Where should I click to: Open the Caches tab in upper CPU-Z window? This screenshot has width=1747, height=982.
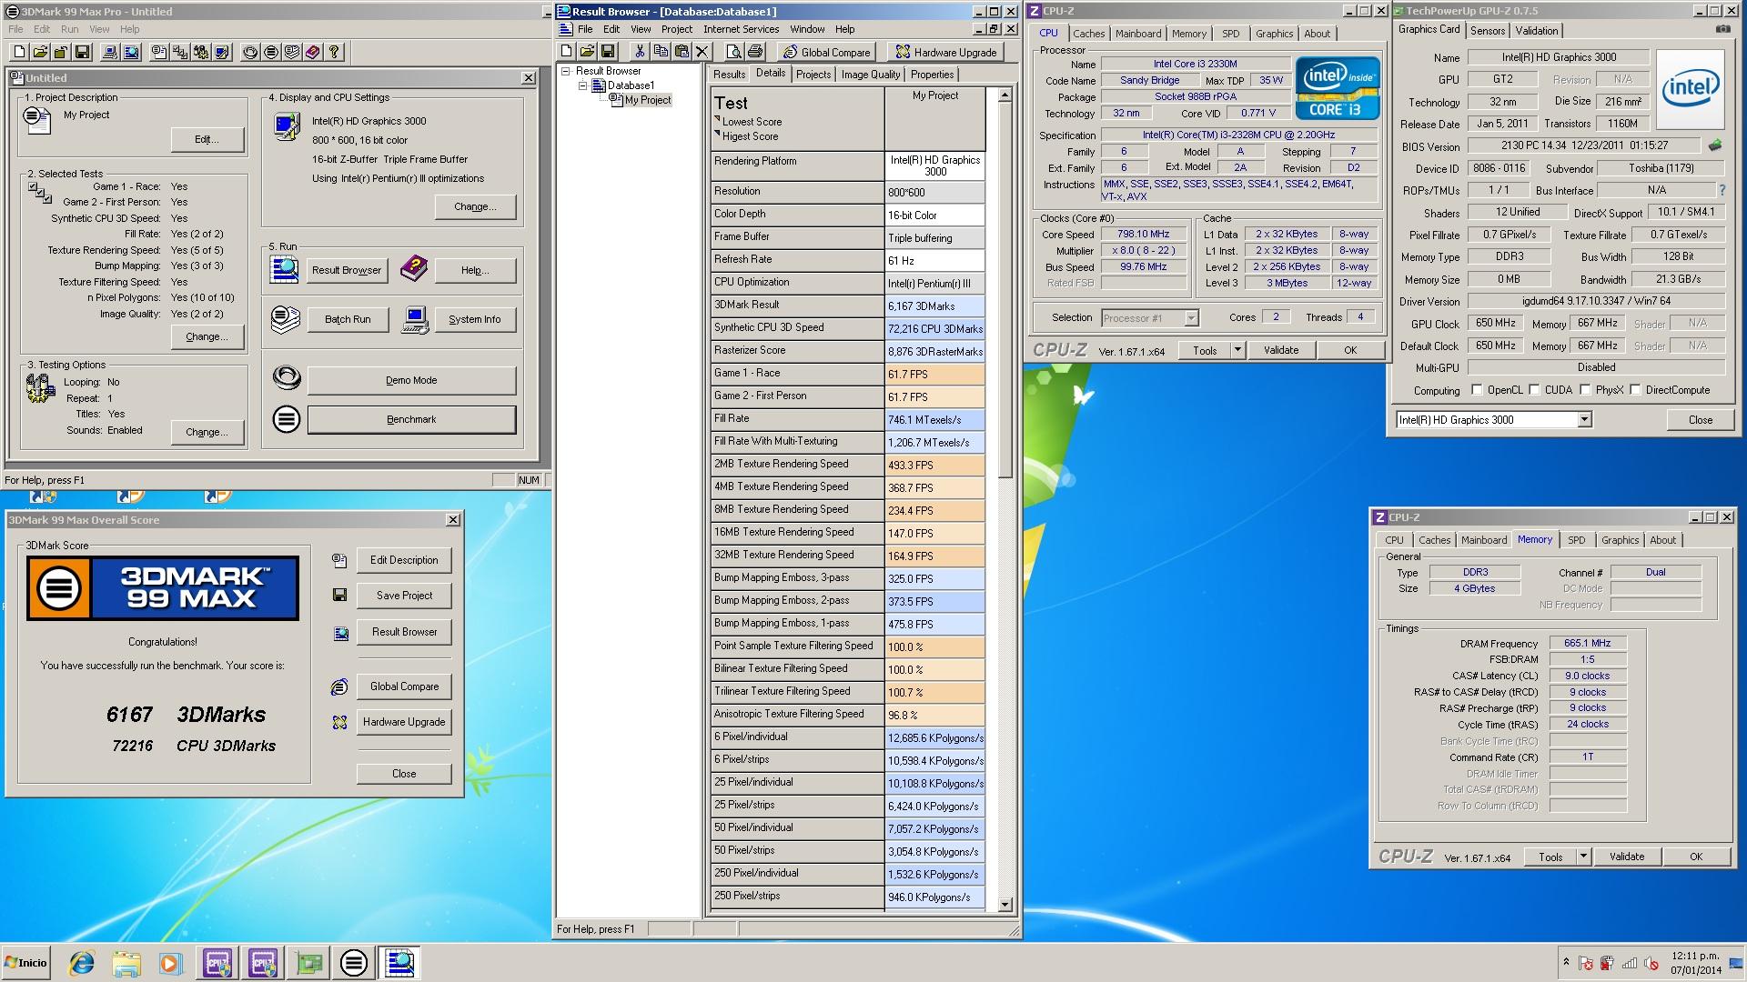pos(1088,34)
